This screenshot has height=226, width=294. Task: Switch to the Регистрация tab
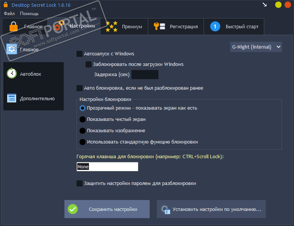click(176, 26)
